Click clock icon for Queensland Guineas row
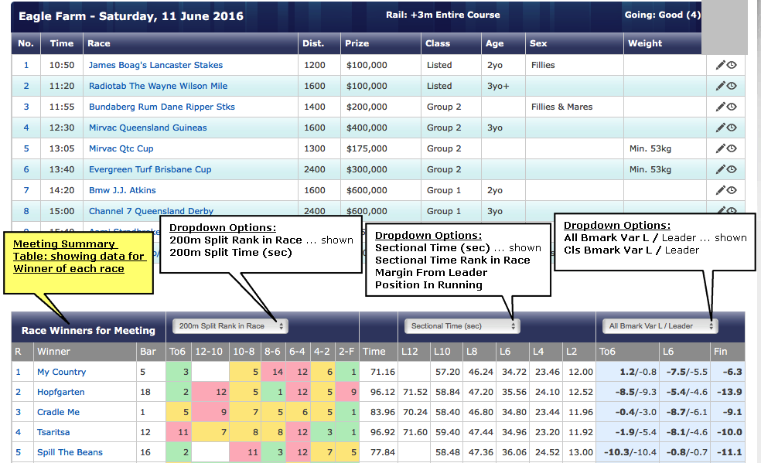This screenshot has width=761, height=463. 732,128
